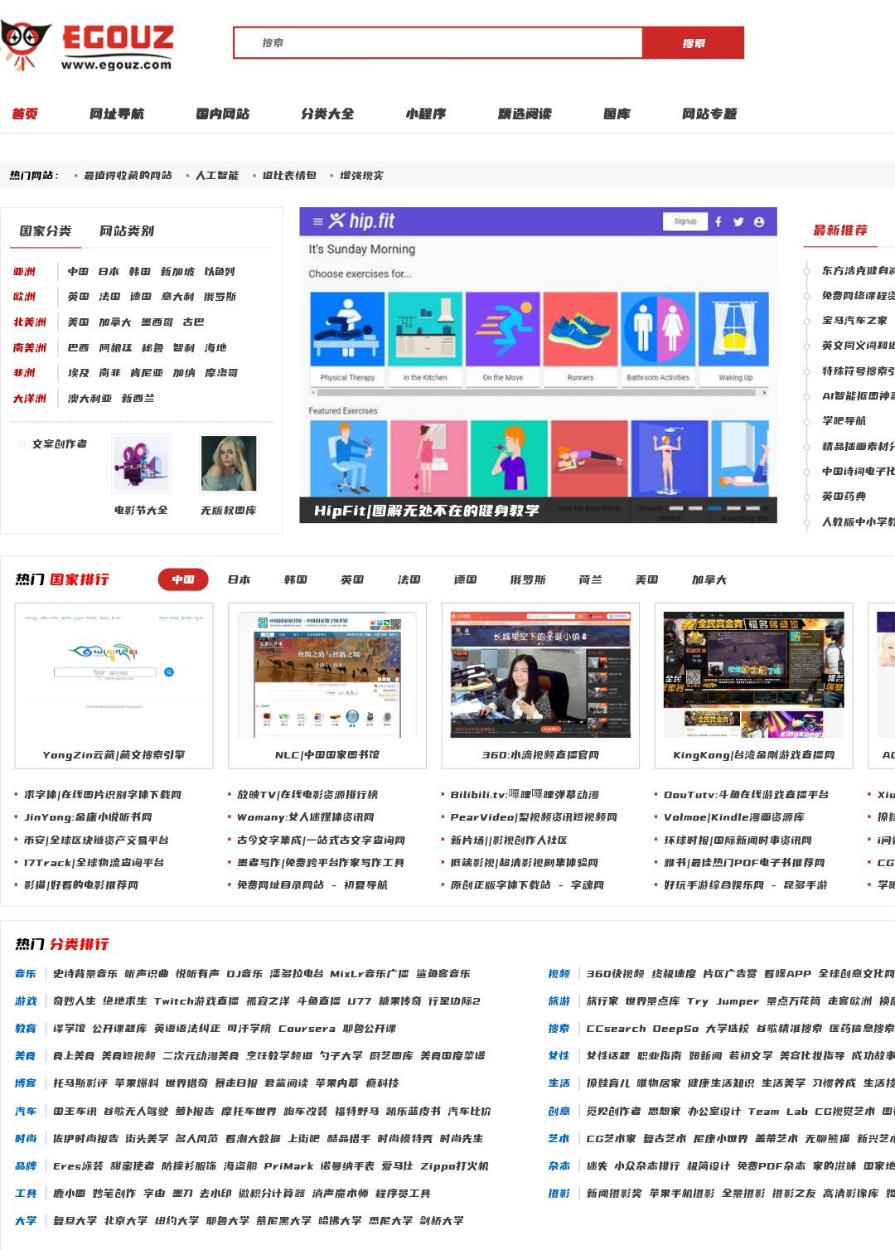Open the 游戏 category label
The width and height of the screenshot is (895, 1250).
tap(26, 1000)
